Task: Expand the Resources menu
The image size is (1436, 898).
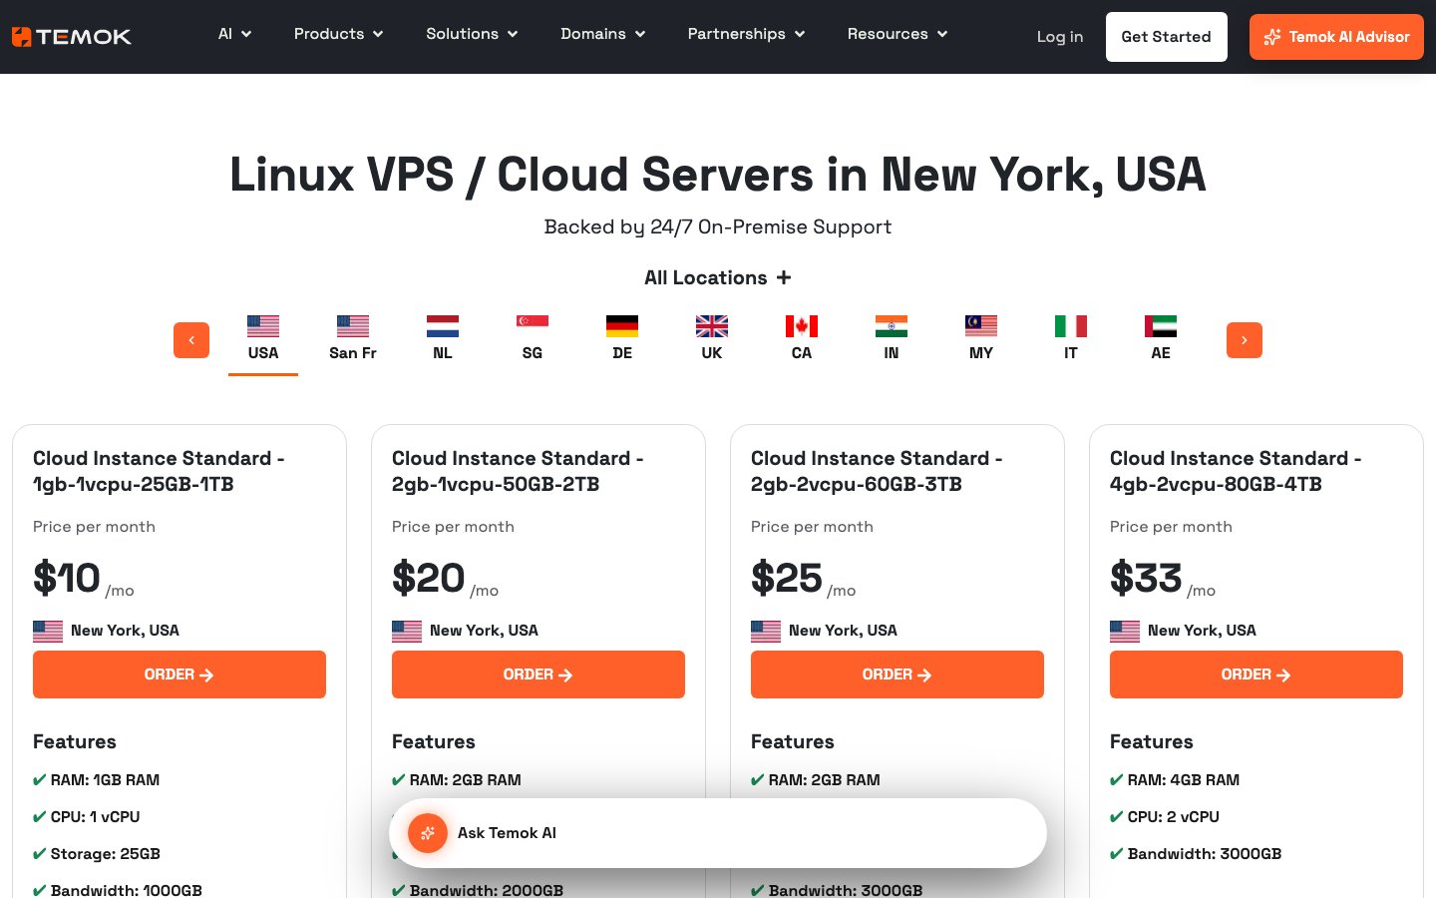Action: 897,34
